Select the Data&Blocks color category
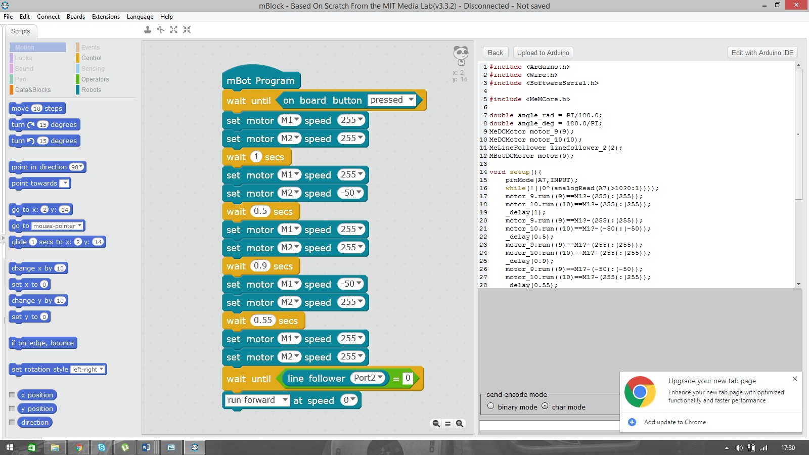 coord(33,90)
